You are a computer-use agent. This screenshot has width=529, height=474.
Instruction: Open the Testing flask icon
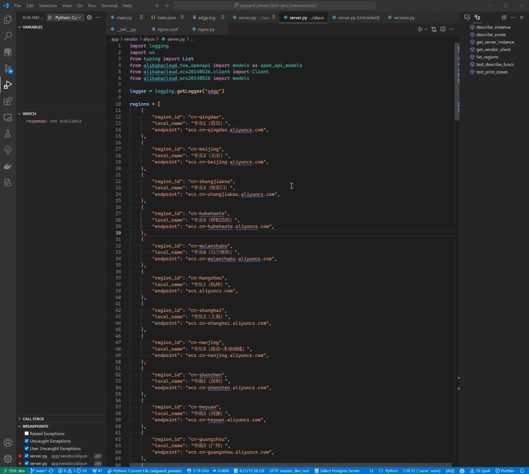(8, 134)
